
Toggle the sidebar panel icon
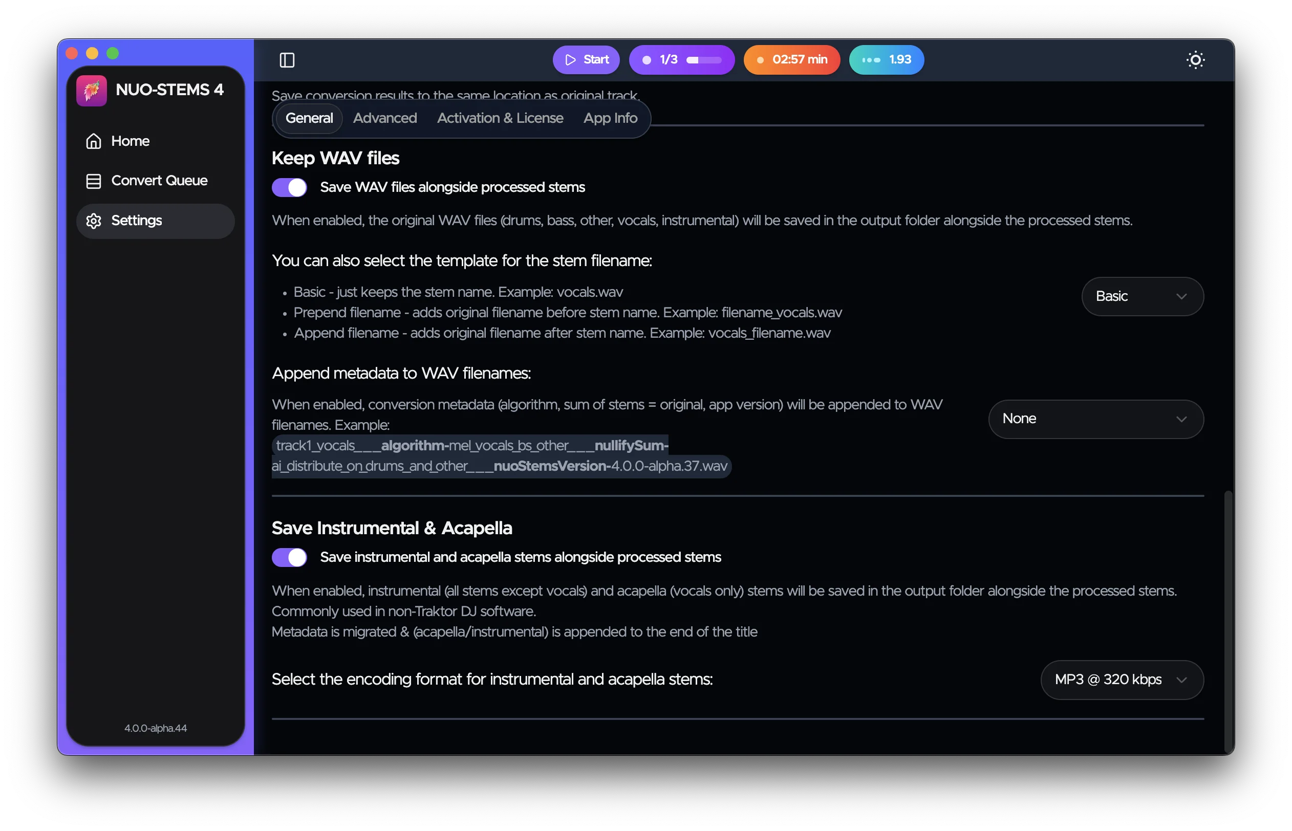pyautogui.click(x=287, y=60)
